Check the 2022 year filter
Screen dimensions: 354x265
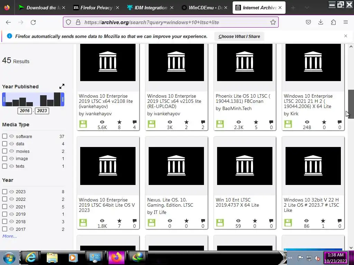(4, 199)
